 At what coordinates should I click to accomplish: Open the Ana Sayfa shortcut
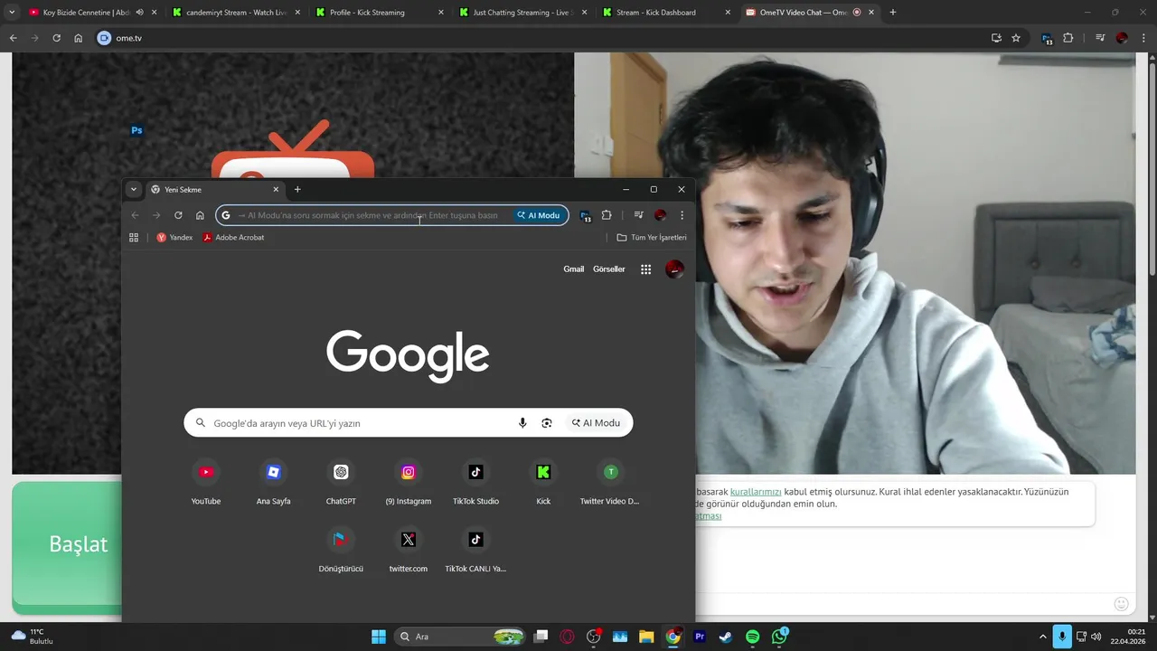click(x=273, y=482)
